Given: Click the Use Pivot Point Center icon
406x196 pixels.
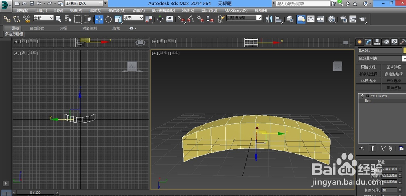Looking at the screenshot, I should pyautogui.click(x=149, y=19).
